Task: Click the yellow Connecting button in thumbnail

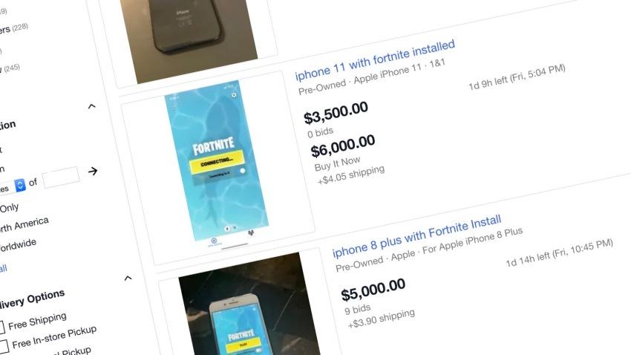Action: pos(217,162)
